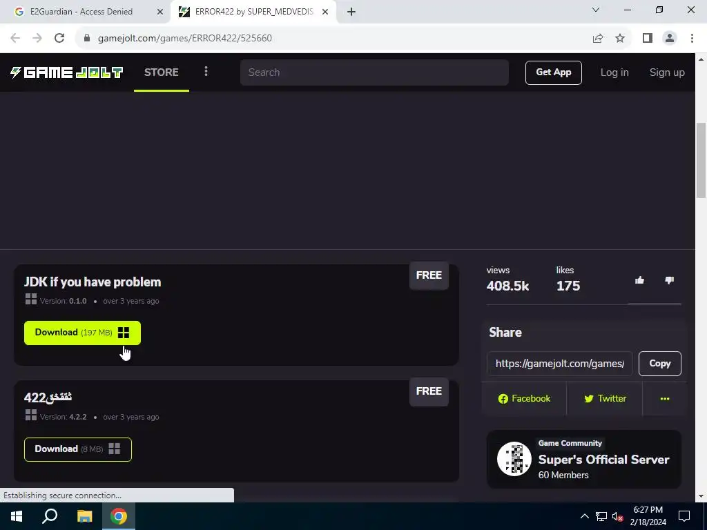Open the Chrome three-dot menu
707x530 pixels.
(x=692, y=39)
